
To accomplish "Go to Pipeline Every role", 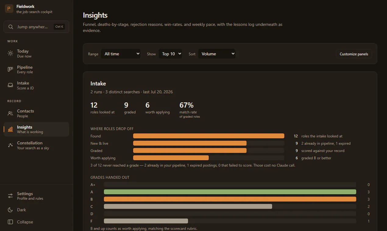I will coord(36,69).
